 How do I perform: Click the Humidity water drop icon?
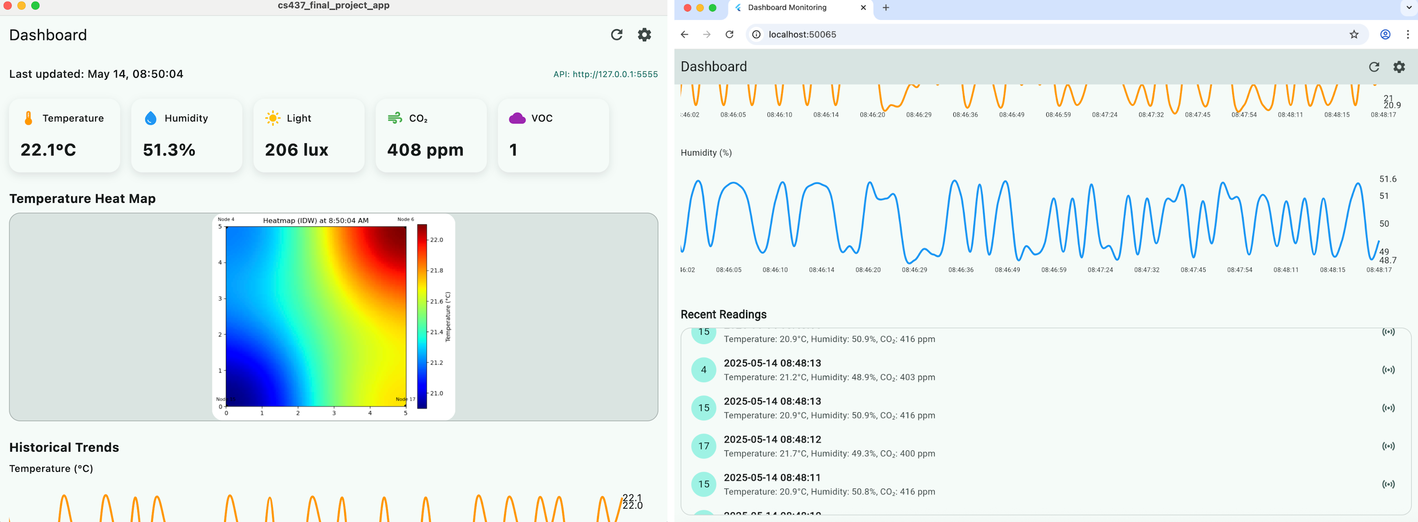150,118
